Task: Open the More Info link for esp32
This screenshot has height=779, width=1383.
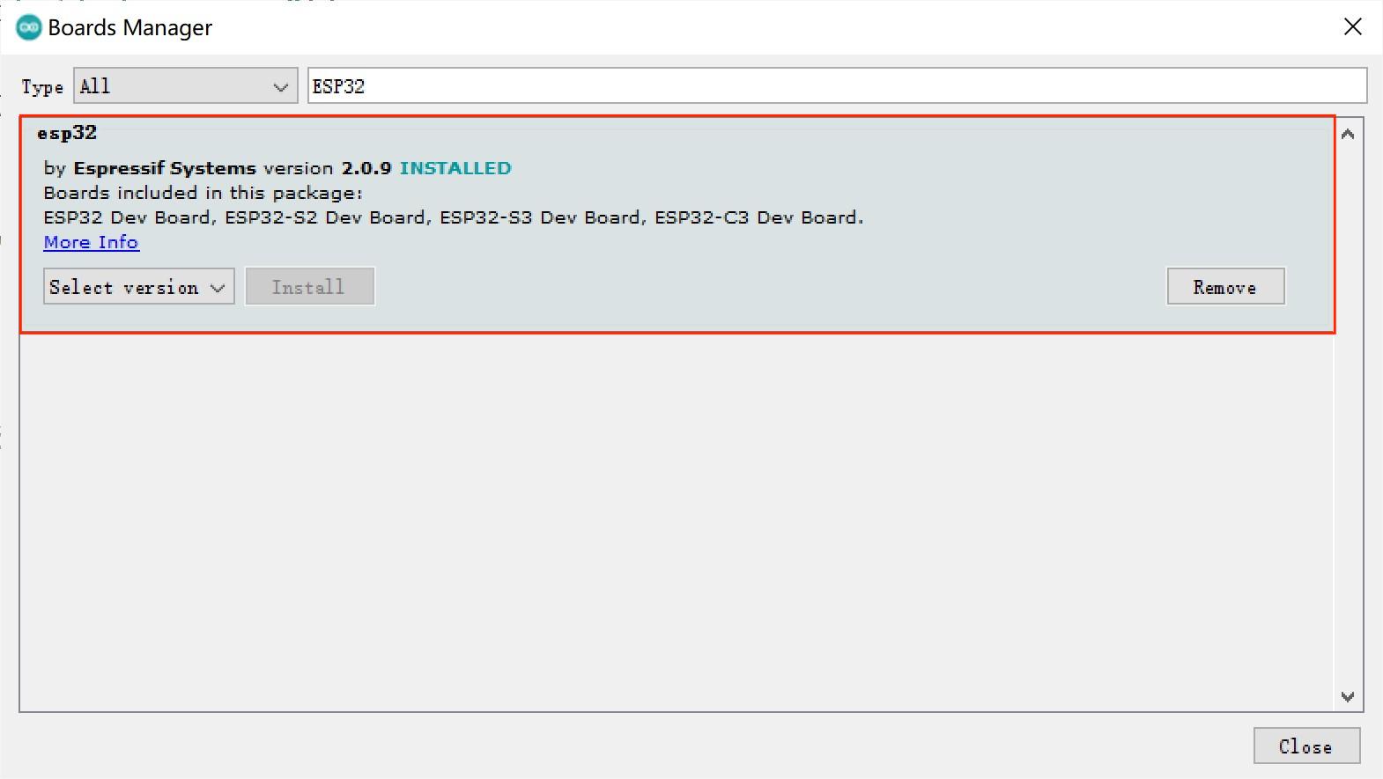Action: click(92, 242)
